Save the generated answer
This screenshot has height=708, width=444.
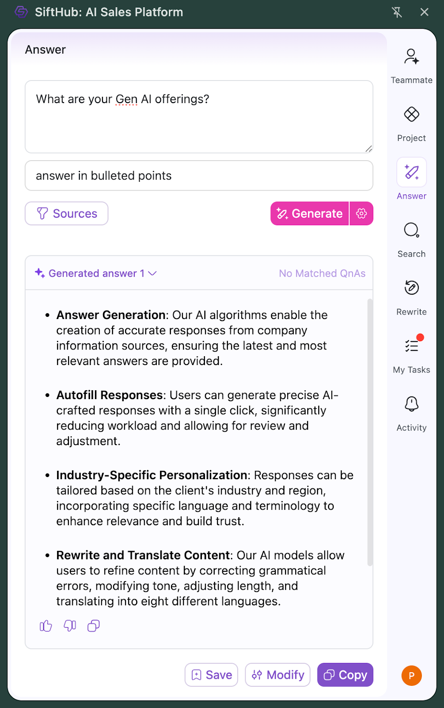[x=211, y=675]
